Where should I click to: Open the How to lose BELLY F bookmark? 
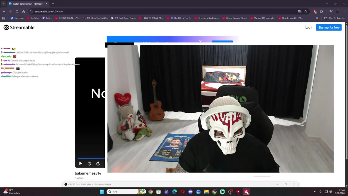[x=290, y=18]
